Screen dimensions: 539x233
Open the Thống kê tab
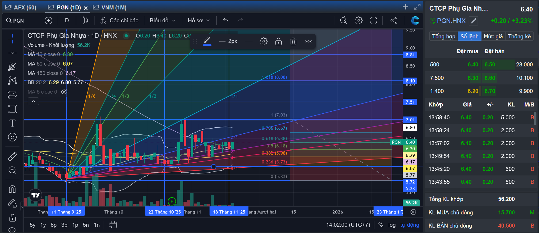click(519, 36)
